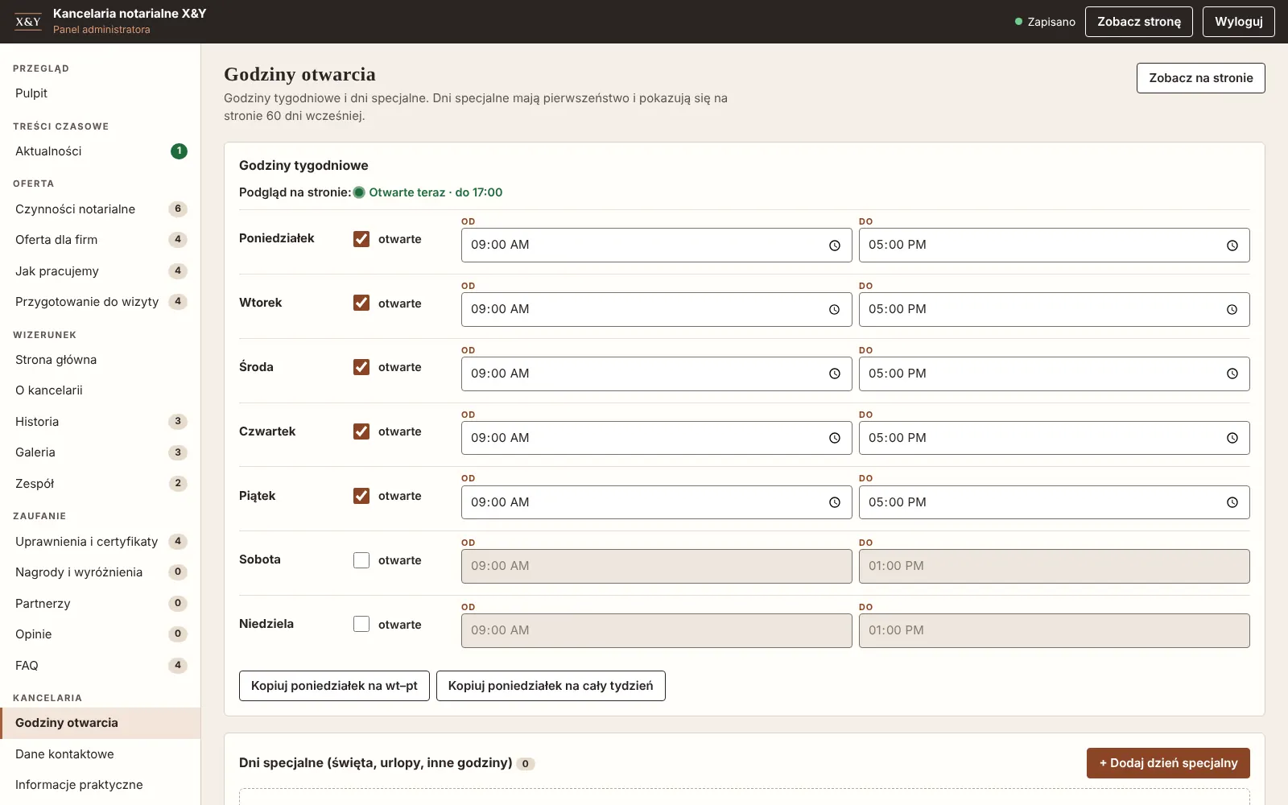This screenshot has height=805, width=1288.
Task: Open Galeria sidebar item
Action: [100, 452]
